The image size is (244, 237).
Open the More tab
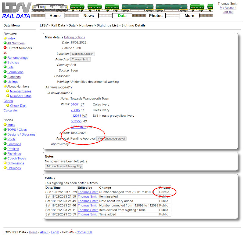[x=189, y=15]
